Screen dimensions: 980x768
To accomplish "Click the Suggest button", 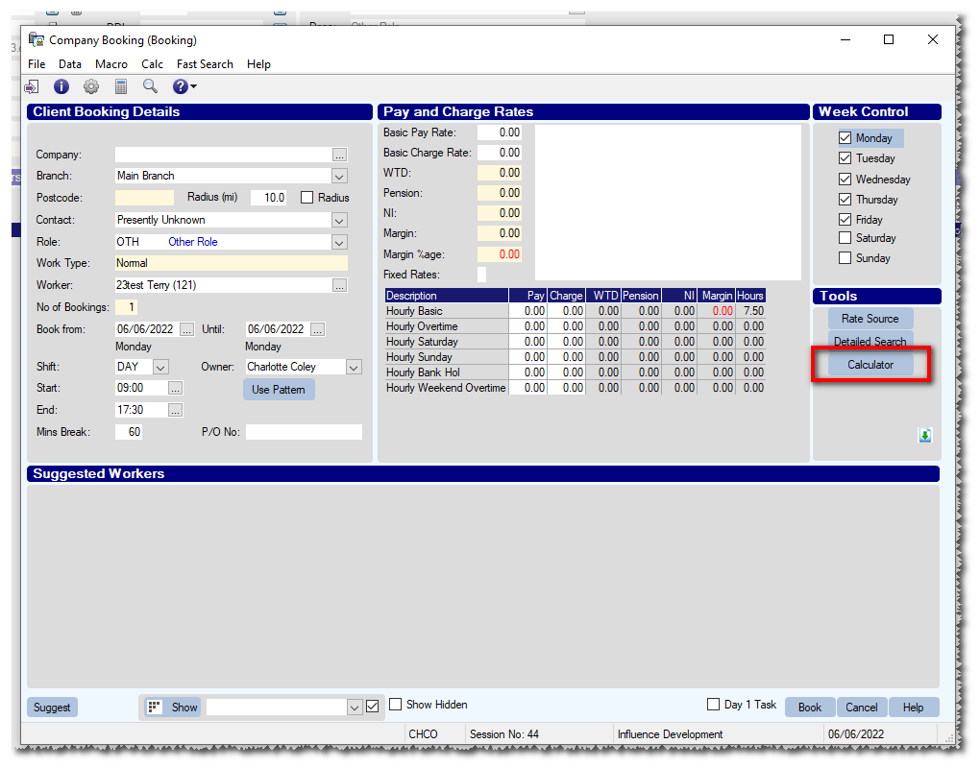I will pyautogui.click(x=52, y=707).
